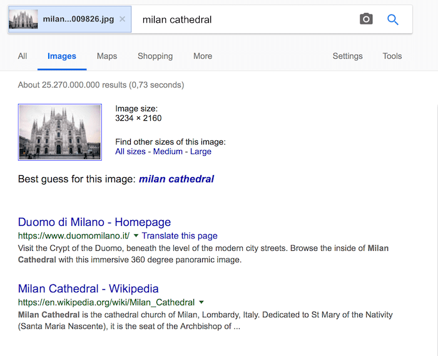Open Duomo di Milano - Homepage result
Viewport: 438px width, 356px height.
(94, 222)
